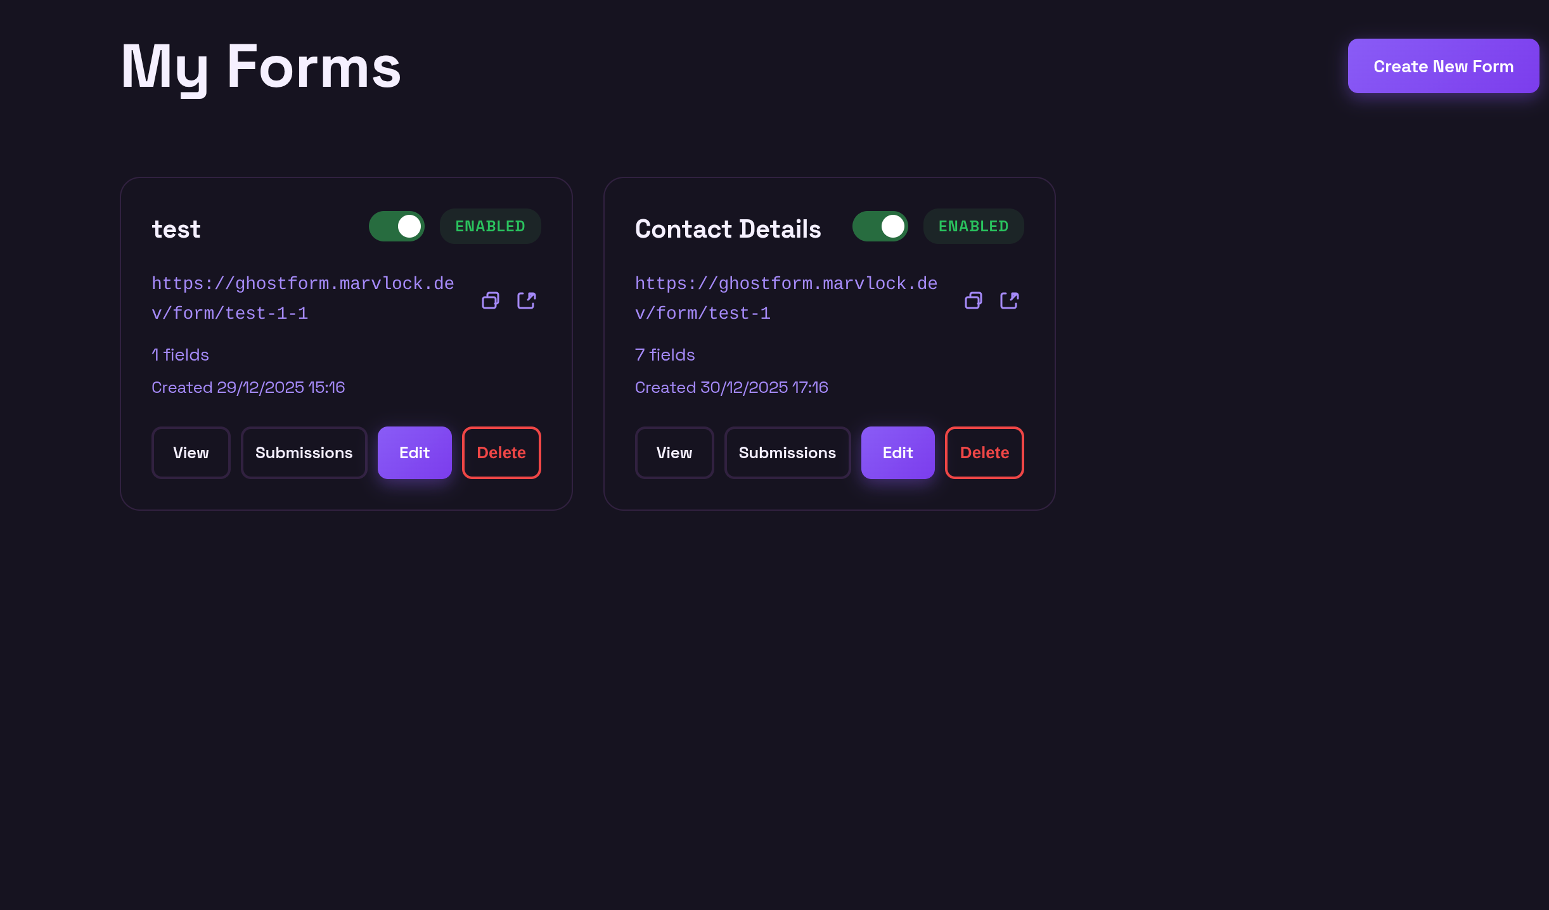Viewport: 1549px width, 910px height.
Task: Open Submissions for Contact Details
Action: point(787,452)
